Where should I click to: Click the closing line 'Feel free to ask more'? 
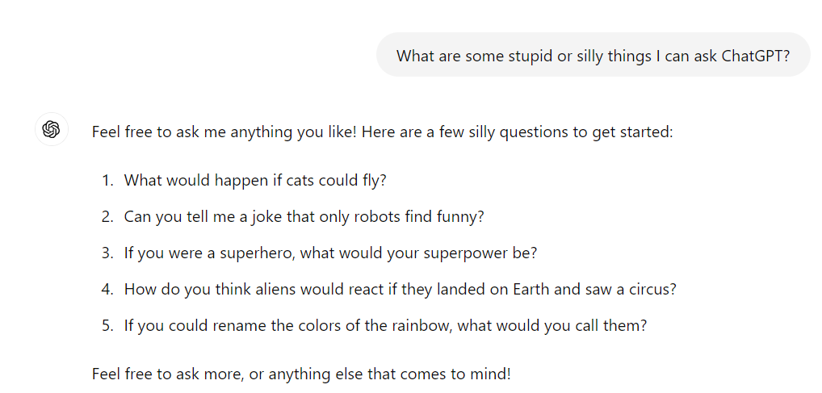301,374
